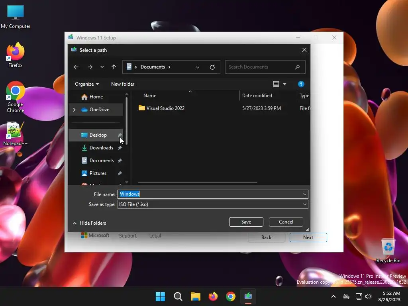The height and width of the screenshot is (306, 408).
Task: Open My Computer desktop icon
Action: click(x=16, y=16)
